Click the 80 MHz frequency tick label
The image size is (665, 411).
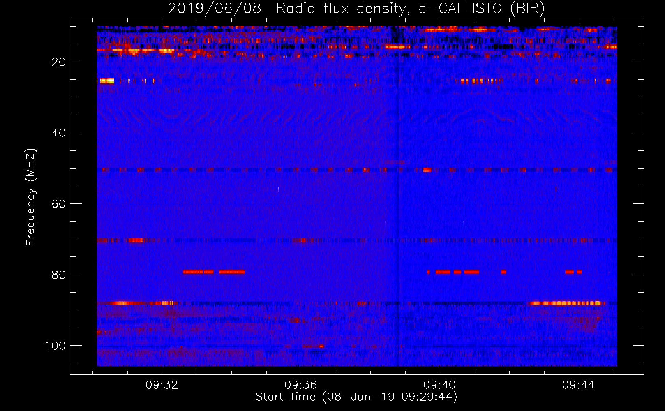[59, 275]
